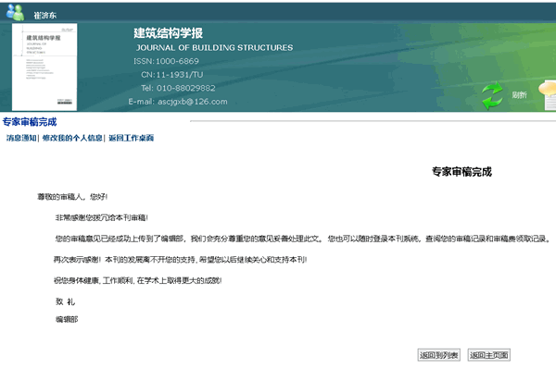Click the CN:11-1931/TU text
This screenshot has width=556, height=368.
pyautogui.click(x=172, y=75)
